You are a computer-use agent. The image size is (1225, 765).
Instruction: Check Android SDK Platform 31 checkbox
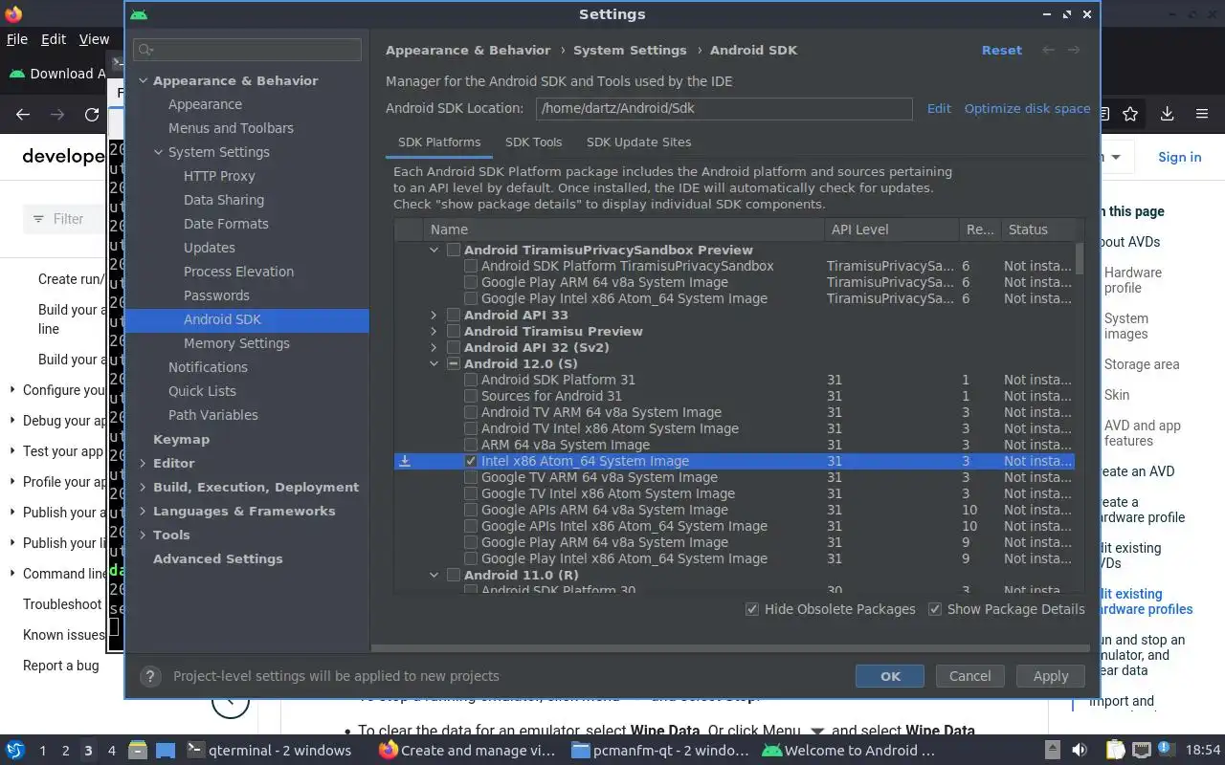(x=471, y=380)
